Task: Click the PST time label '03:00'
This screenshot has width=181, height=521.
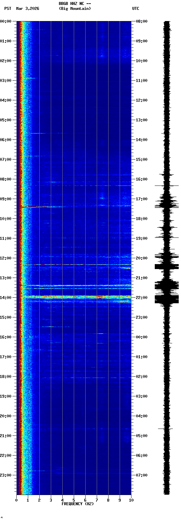Action: [6, 81]
